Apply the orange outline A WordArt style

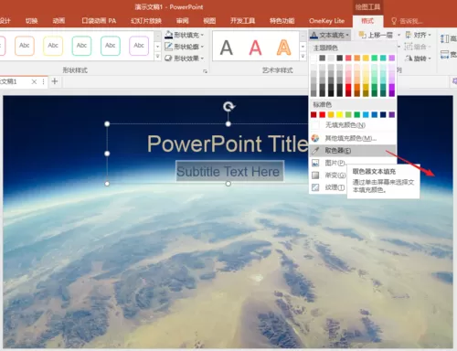(x=283, y=48)
